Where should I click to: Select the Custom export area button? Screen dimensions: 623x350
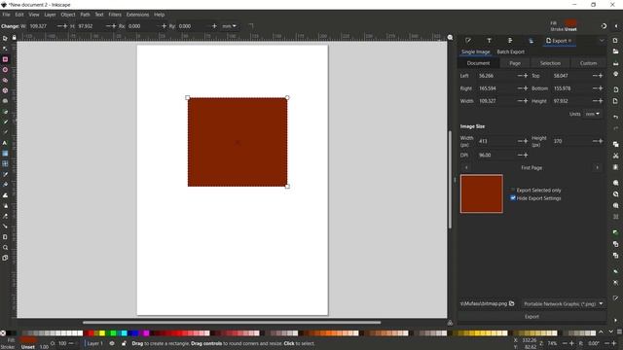coord(588,63)
